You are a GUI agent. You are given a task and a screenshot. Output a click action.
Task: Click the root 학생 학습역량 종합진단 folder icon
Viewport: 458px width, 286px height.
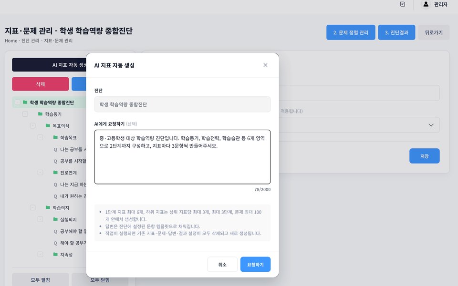[x=25, y=102]
